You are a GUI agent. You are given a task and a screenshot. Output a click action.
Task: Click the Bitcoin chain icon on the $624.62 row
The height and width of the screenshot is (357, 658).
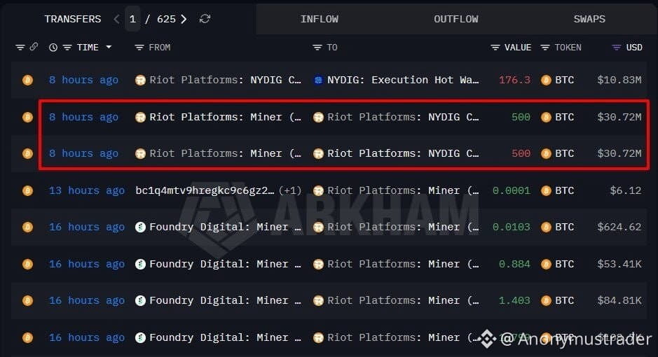[28, 227]
